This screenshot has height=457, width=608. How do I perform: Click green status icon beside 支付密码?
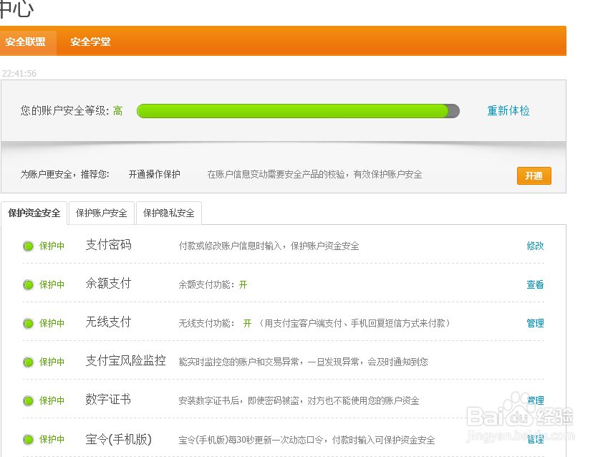click(29, 246)
